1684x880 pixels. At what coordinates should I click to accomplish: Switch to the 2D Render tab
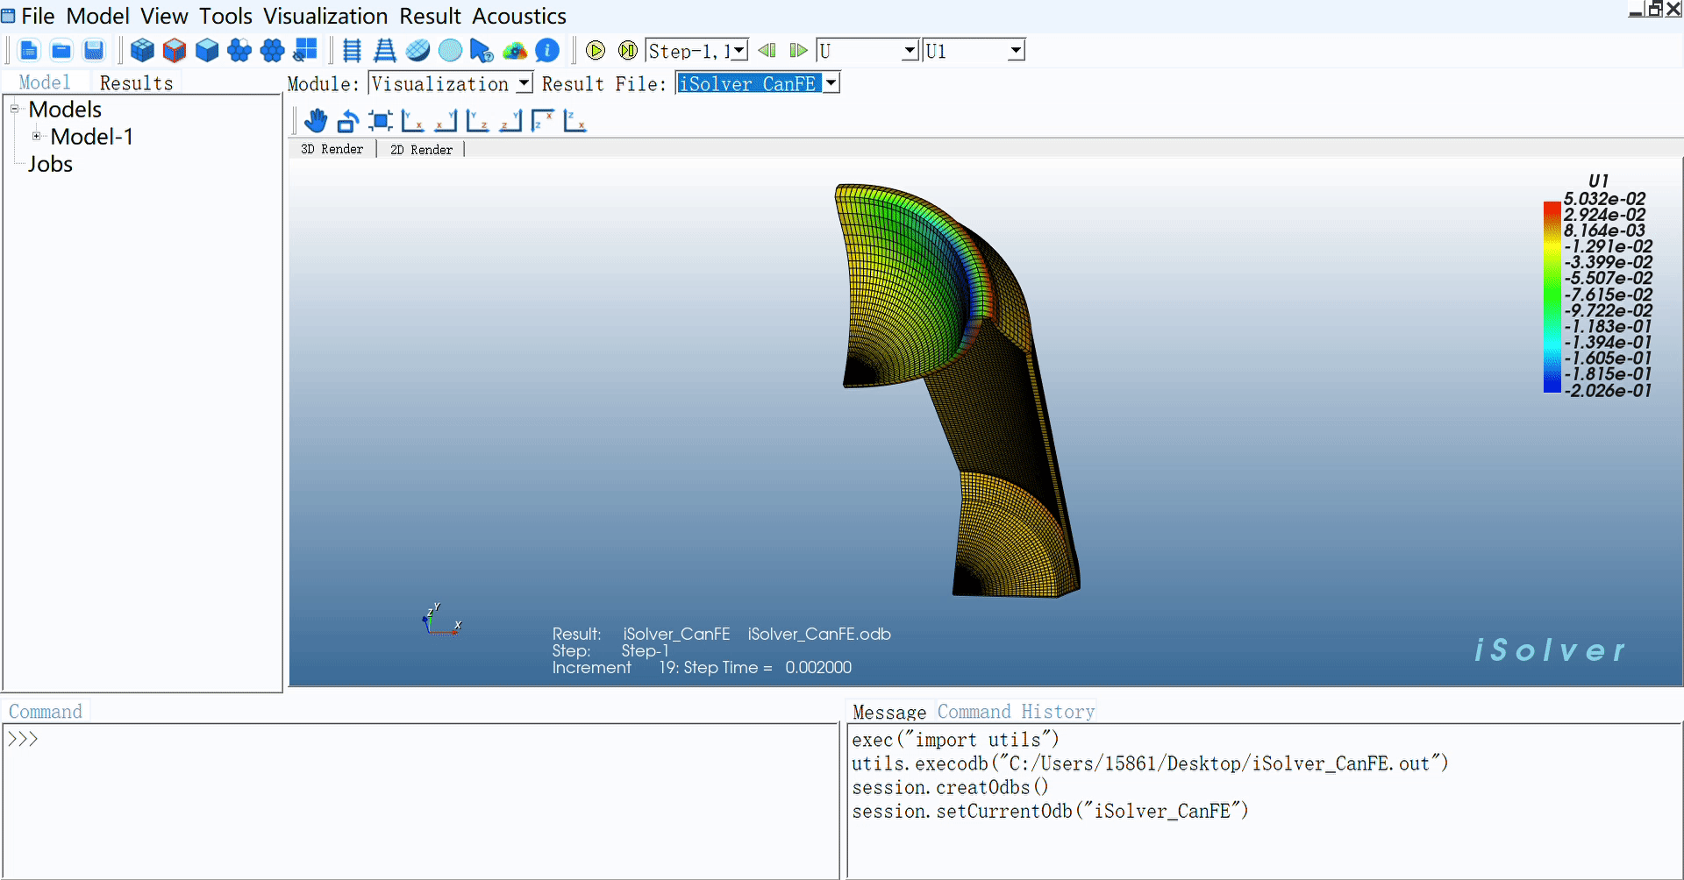[x=421, y=150]
